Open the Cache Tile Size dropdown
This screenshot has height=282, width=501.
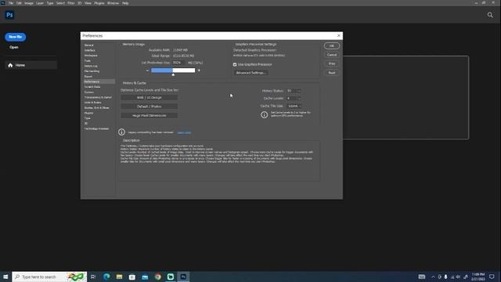tap(294, 106)
